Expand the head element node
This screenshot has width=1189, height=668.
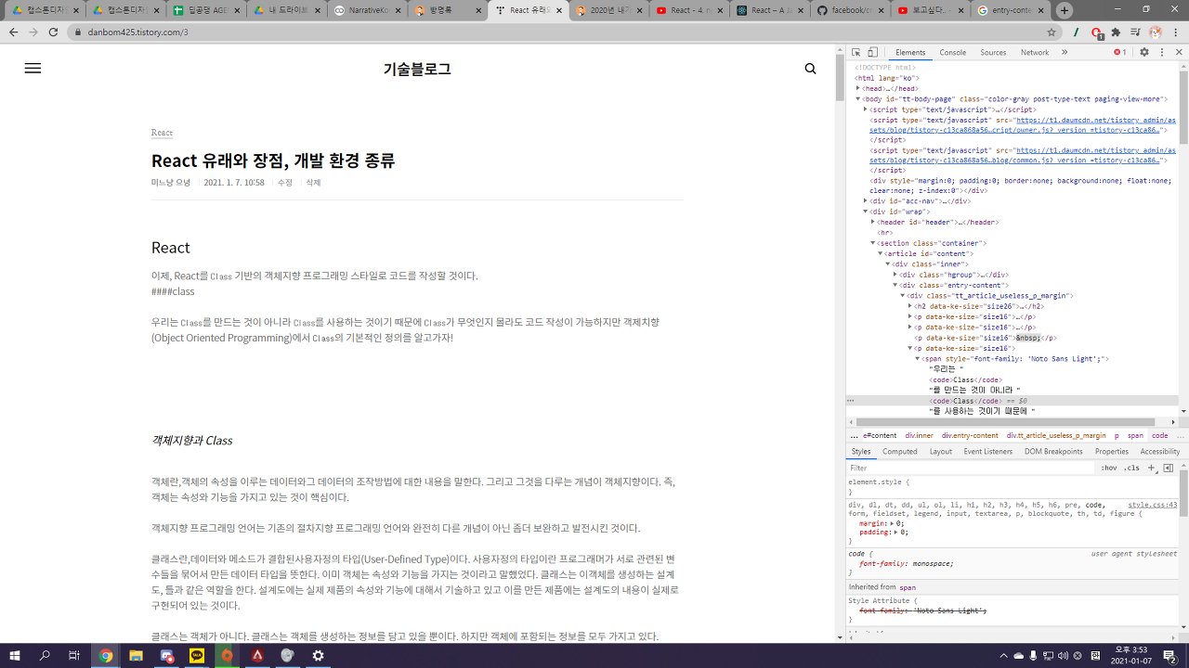pos(858,89)
